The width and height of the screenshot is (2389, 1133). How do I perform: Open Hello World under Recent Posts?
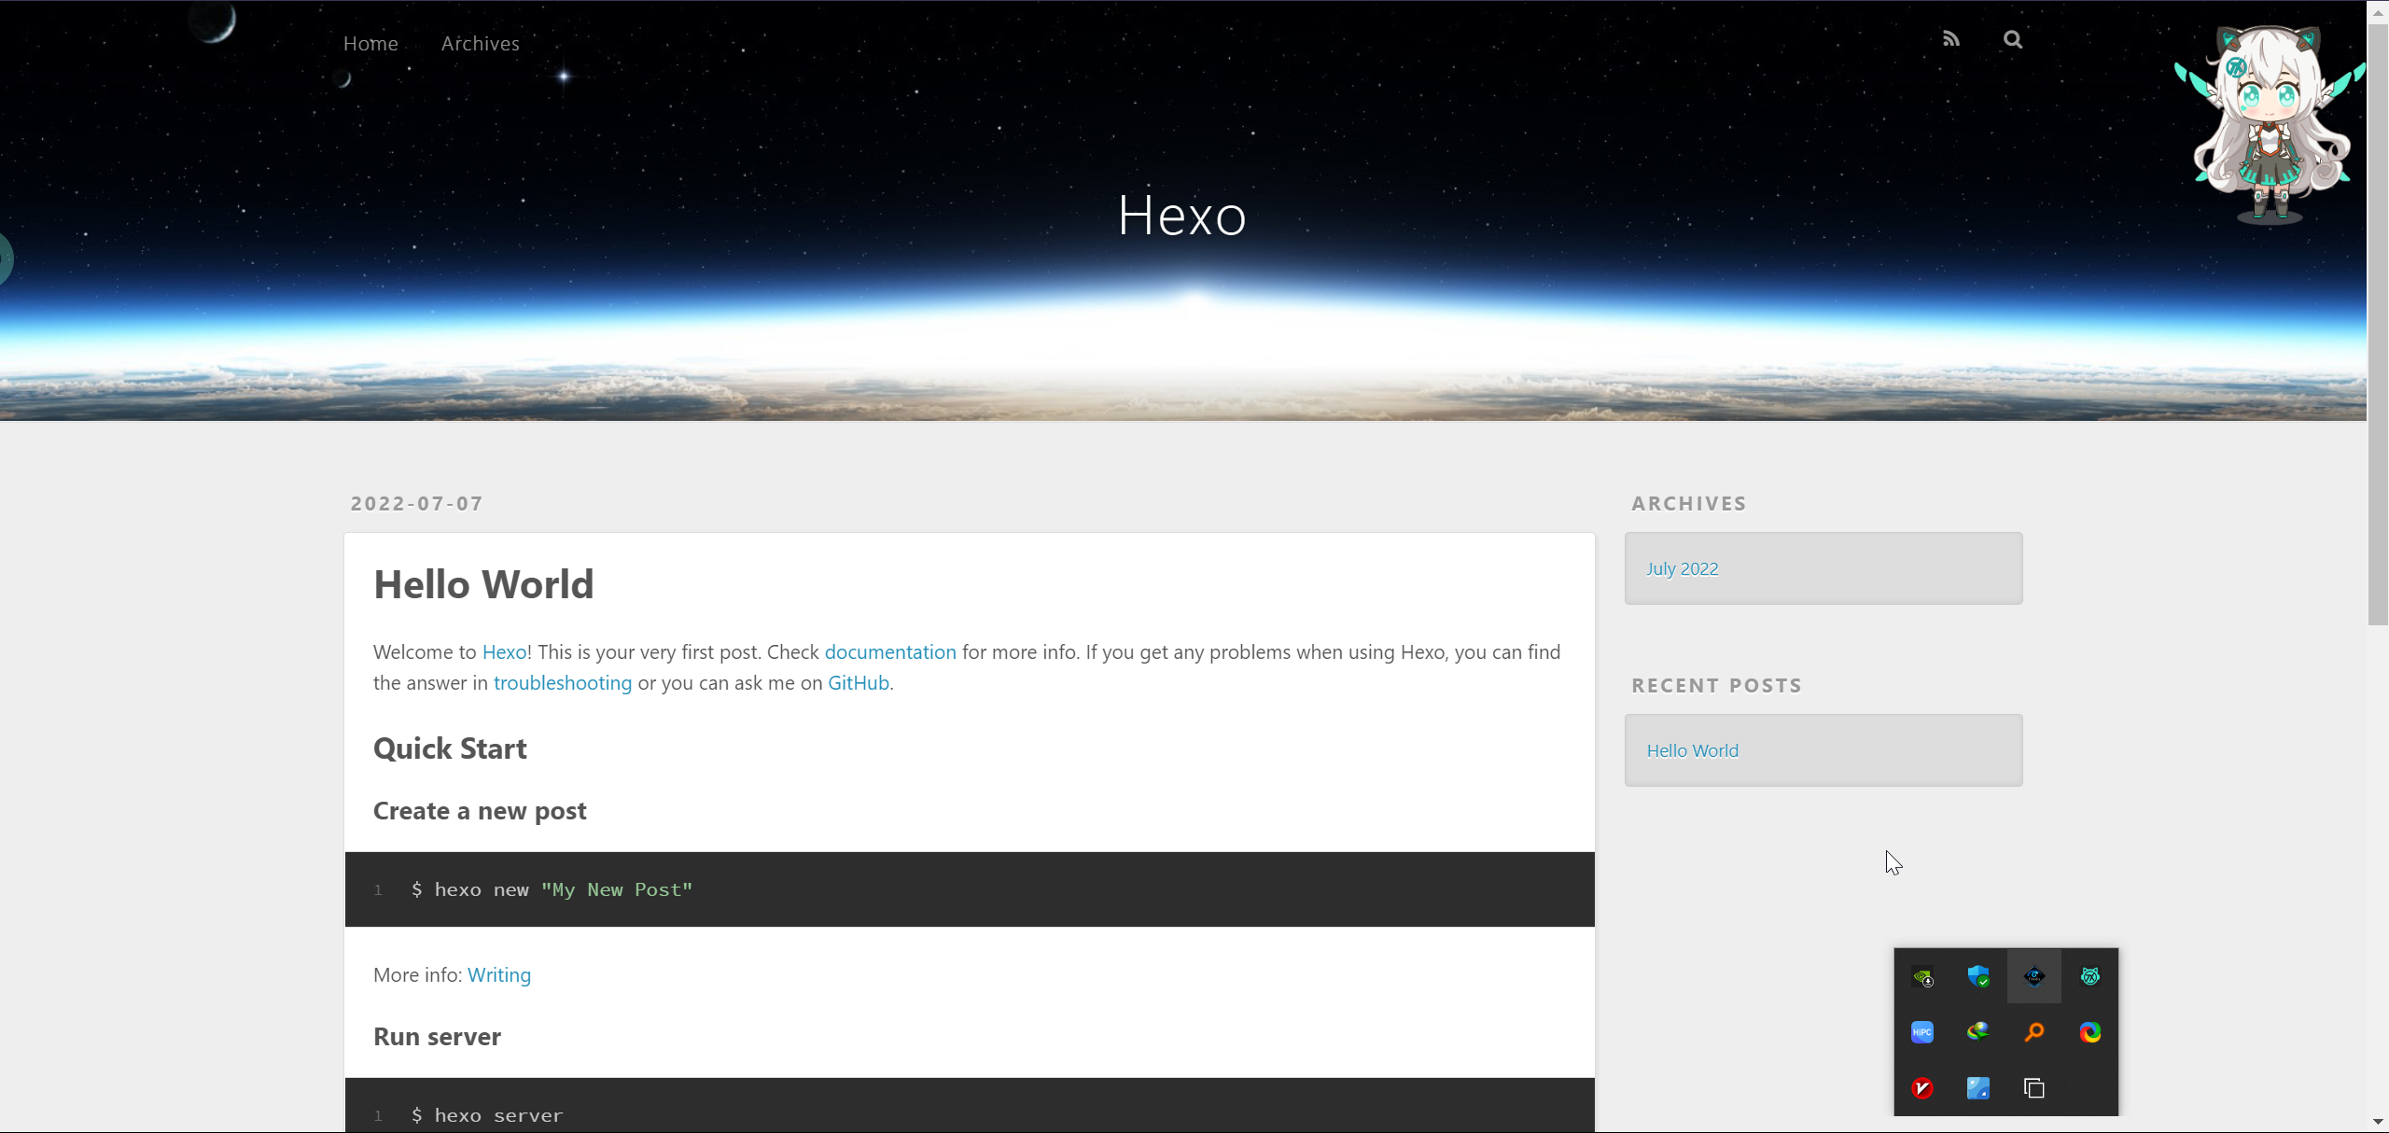coord(1692,751)
